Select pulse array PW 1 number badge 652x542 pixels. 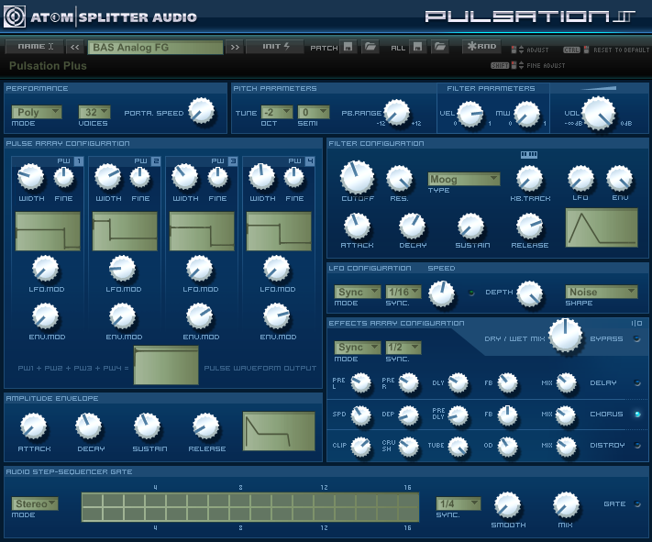(x=79, y=161)
